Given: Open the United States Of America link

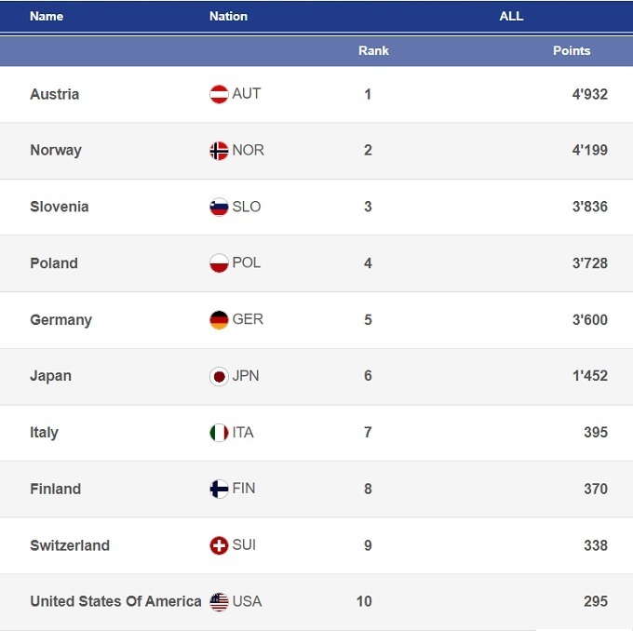Looking at the screenshot, I should pyautogui.click(x=115, y=601).
